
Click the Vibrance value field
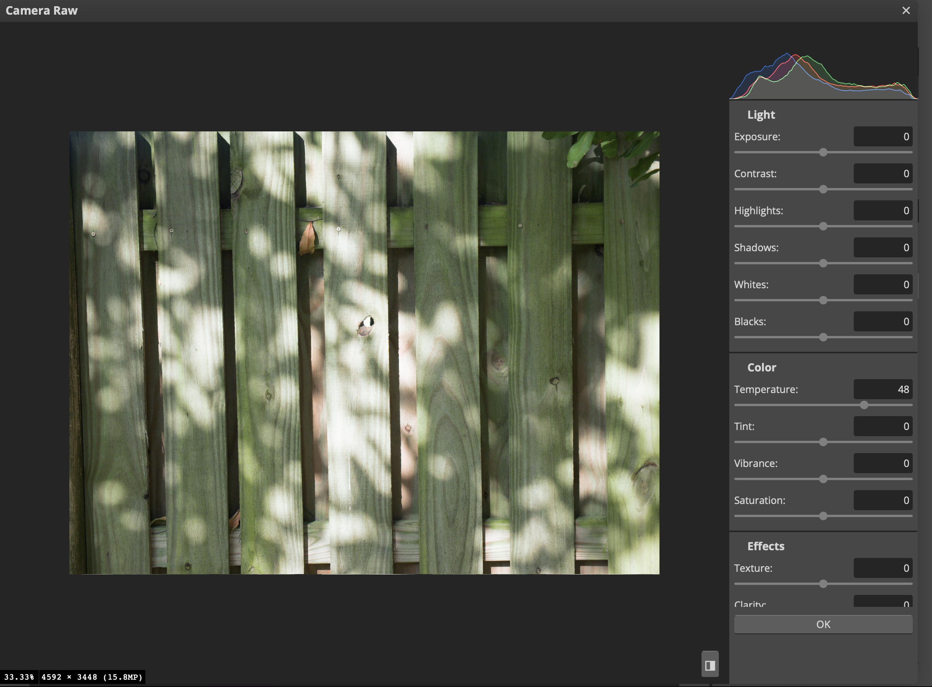883,463
